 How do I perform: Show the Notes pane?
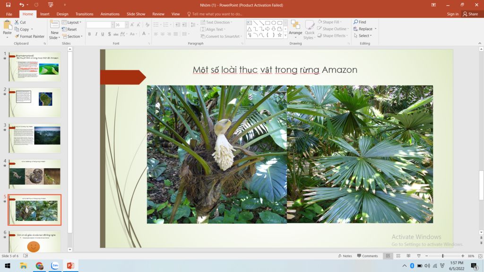coord(345,255)
